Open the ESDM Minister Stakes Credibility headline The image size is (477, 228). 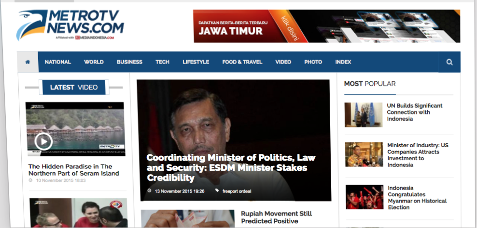coord(231,168)
